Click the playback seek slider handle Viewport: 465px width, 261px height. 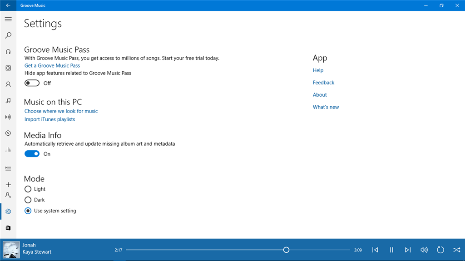point(286,250)
